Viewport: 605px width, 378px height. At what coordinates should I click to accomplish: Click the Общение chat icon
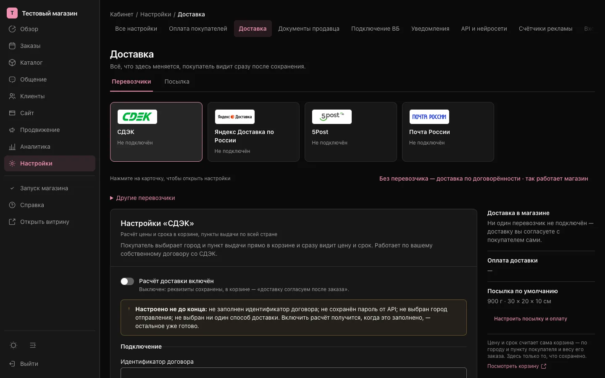[12, 79]
